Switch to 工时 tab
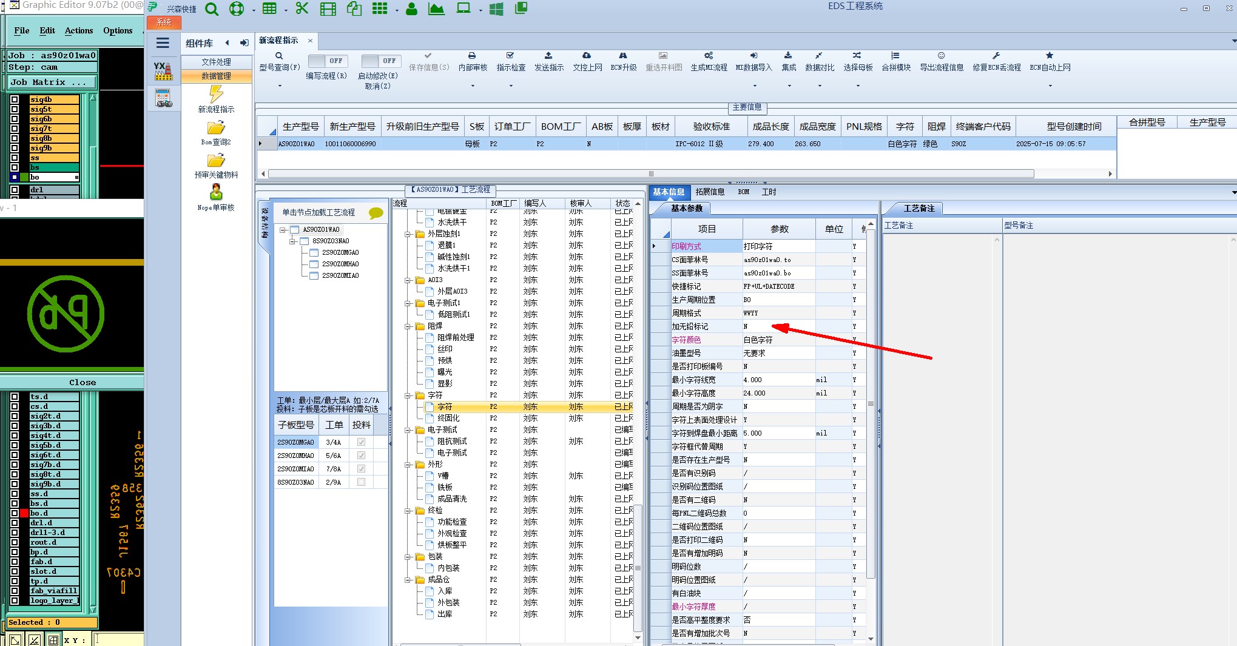1237x646 pixels. [x=769, y=192]
